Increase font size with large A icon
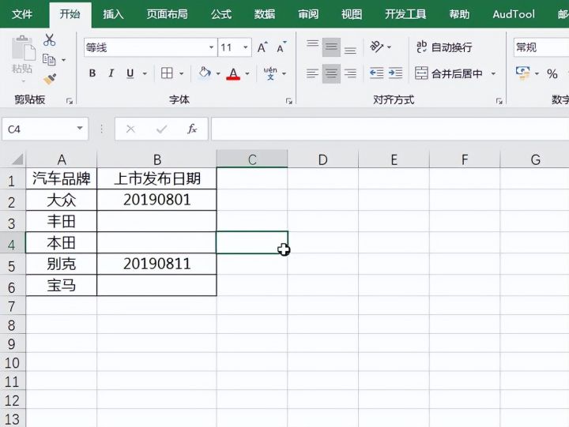 click(x=262, y=47)
